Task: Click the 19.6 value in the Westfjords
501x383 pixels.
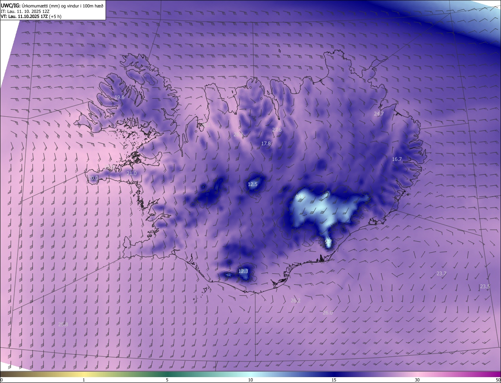Action: pyautogui.click(x=119, y=98)
